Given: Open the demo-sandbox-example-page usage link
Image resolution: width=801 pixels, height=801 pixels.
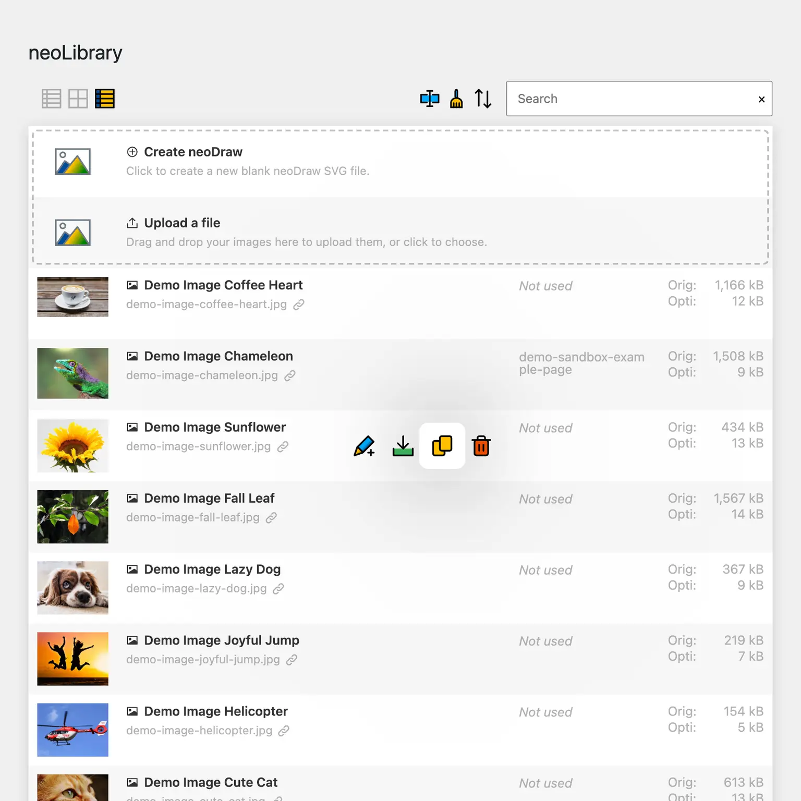Looking at the screenshot, I should (x=581, y=363).
